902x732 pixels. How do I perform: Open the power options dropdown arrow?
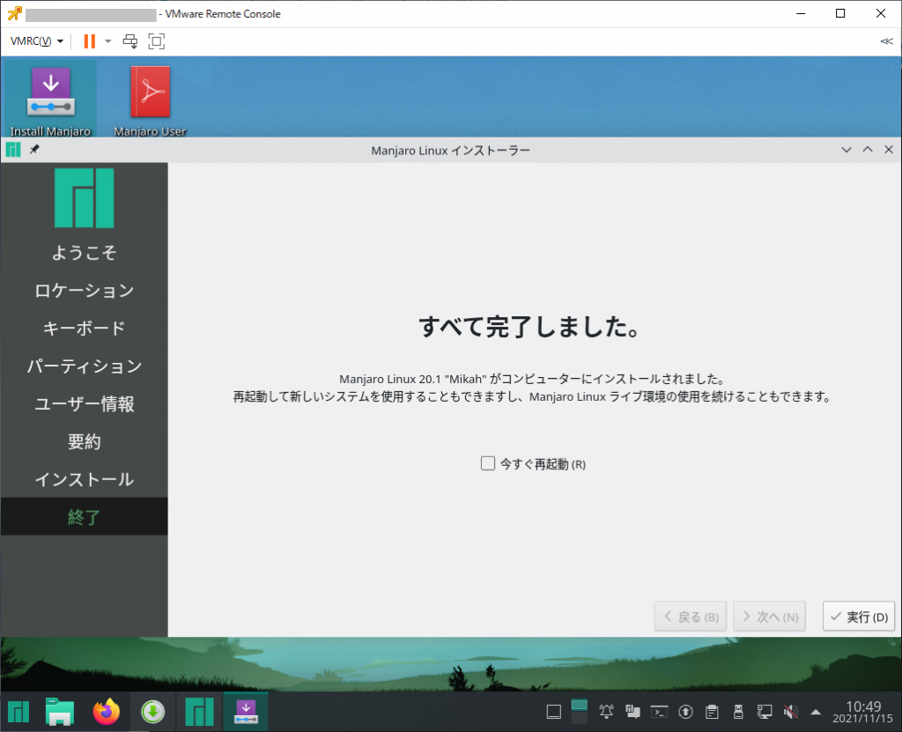(x=108, y=41)
